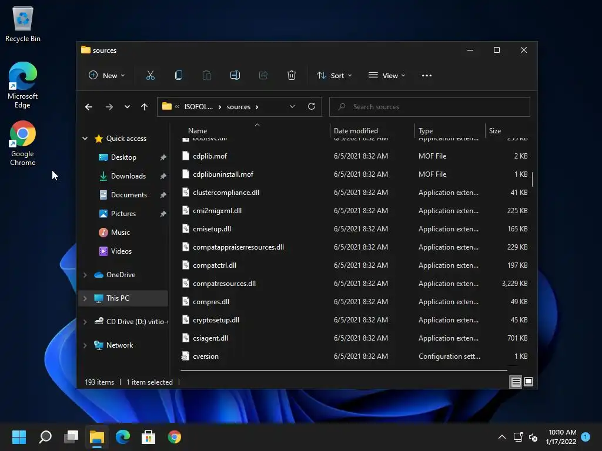Image resolution: width=602 pixels, height=451 pixels.
Task: Open the Windows Start menu
Action: coord(19,437)
